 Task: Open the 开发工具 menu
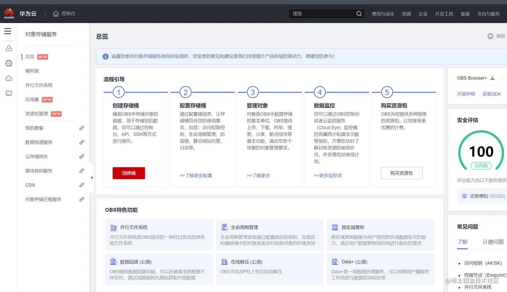click(x=444, y=14)
